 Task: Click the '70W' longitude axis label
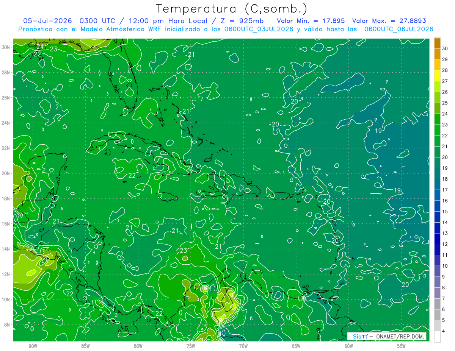click(243, 346)
